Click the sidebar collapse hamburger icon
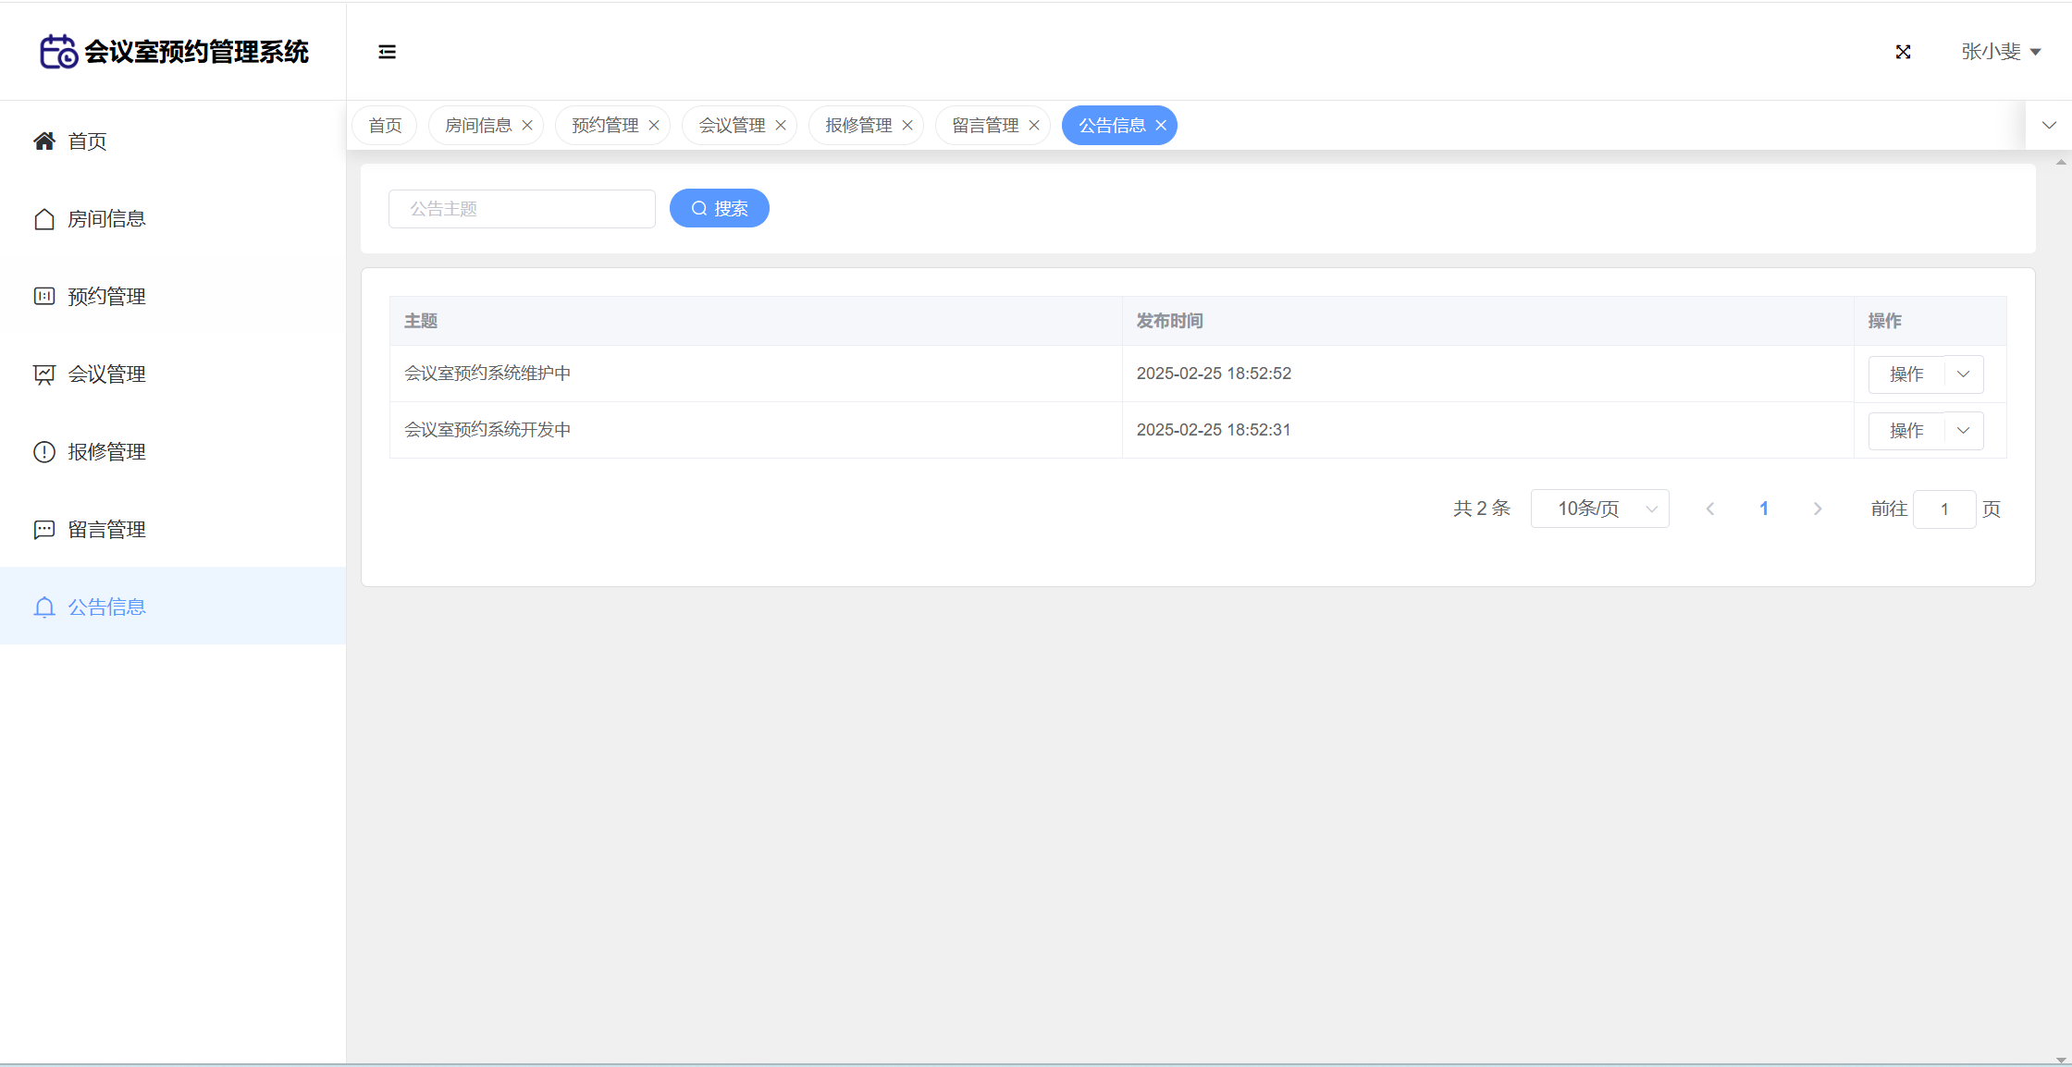 coord(387,52)
